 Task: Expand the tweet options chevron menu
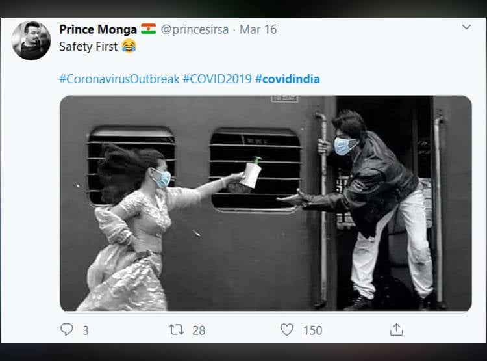tap(466, 27)
